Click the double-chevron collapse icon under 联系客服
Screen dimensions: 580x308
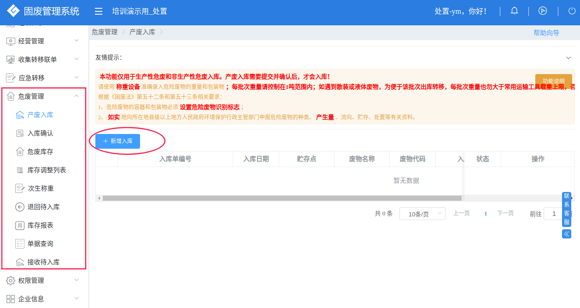click(x=567, y=234)
